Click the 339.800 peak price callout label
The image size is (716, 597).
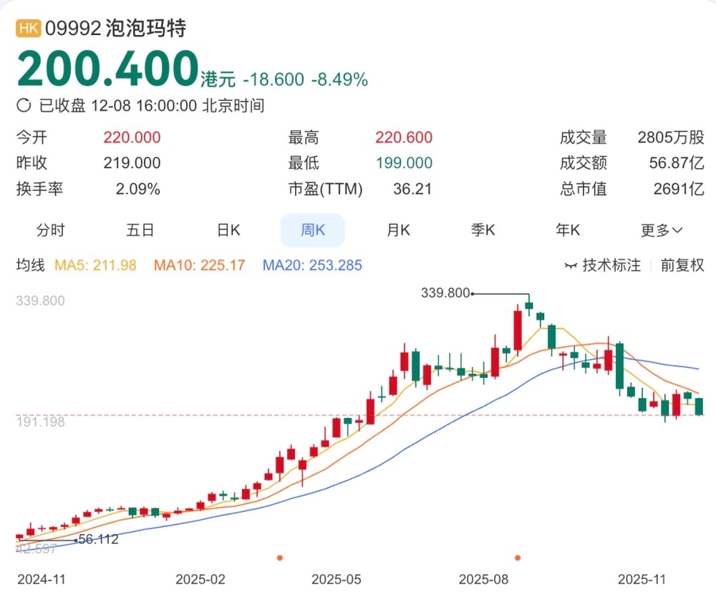pyautogui.click(x=445, y=293)
